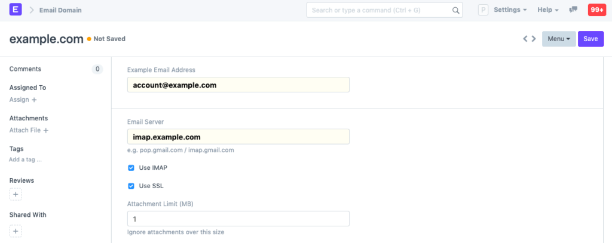Image resolution: width=612 pixels, height=243 pixels.
Task: Open the Settings dropdown
Action: pos(510,10)
